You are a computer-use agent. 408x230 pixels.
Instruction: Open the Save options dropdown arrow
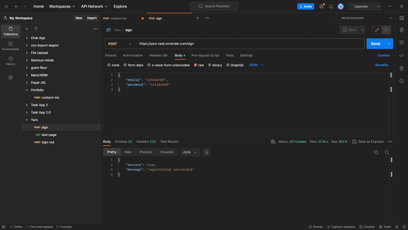pyautogui.click(x=363, y=30)
